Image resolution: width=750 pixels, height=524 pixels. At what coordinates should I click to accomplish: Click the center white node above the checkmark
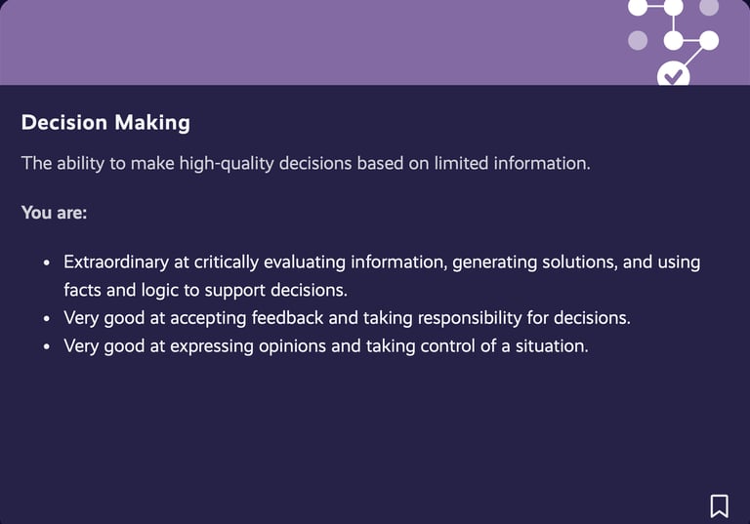673,40
